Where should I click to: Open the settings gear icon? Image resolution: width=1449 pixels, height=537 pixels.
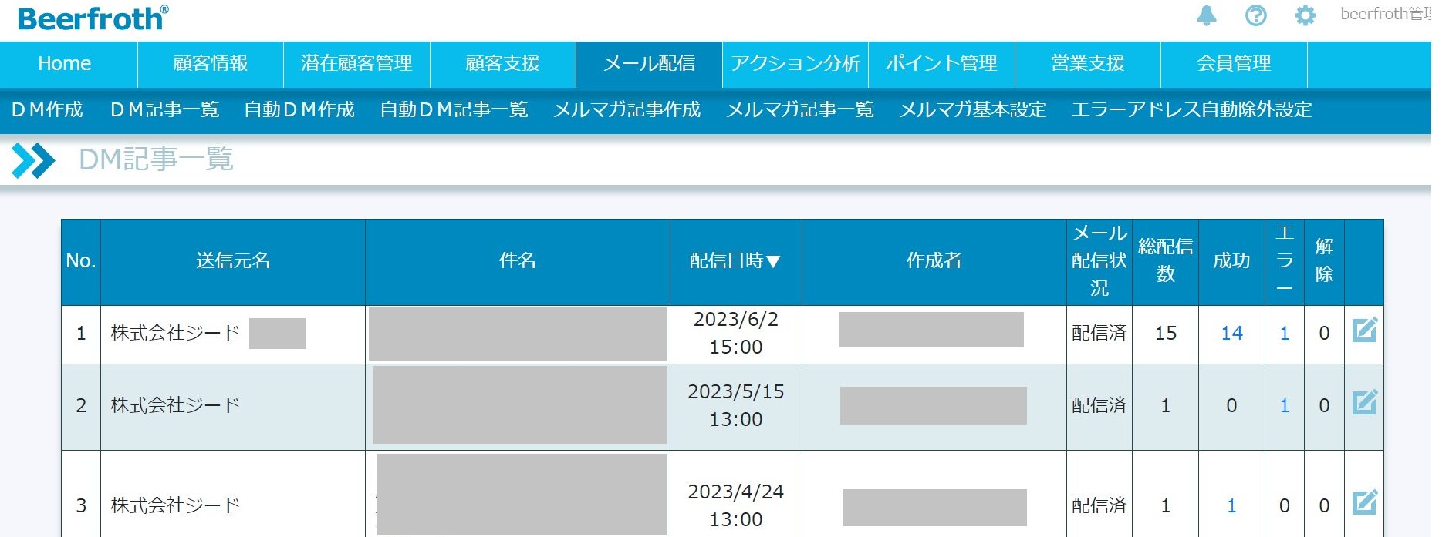[1305, 15]
